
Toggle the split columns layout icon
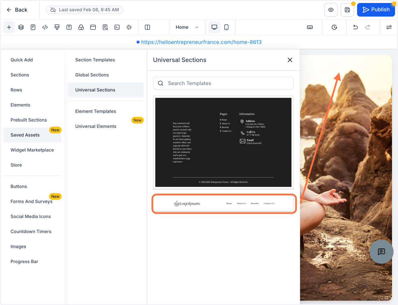click(x=148, y=27)
